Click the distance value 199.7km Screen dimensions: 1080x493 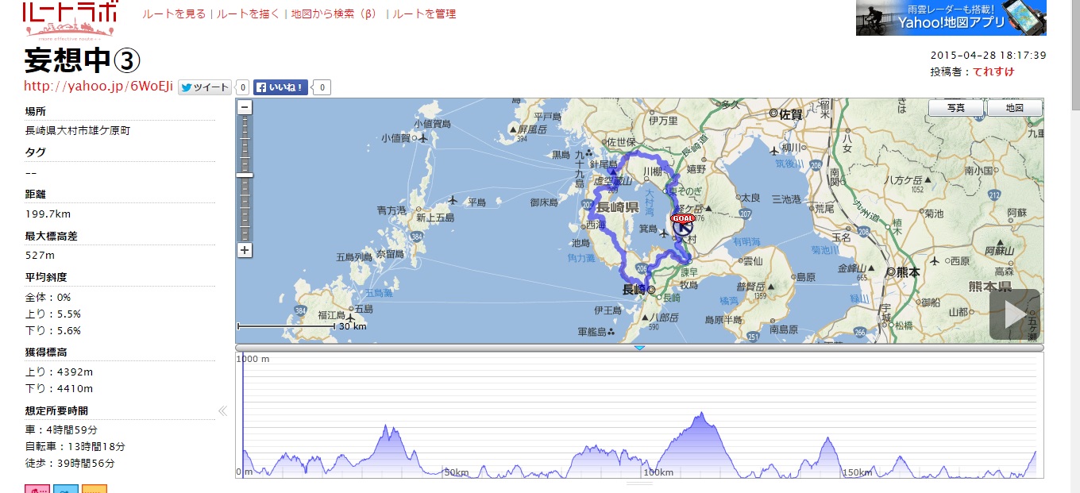pos(48,214)
